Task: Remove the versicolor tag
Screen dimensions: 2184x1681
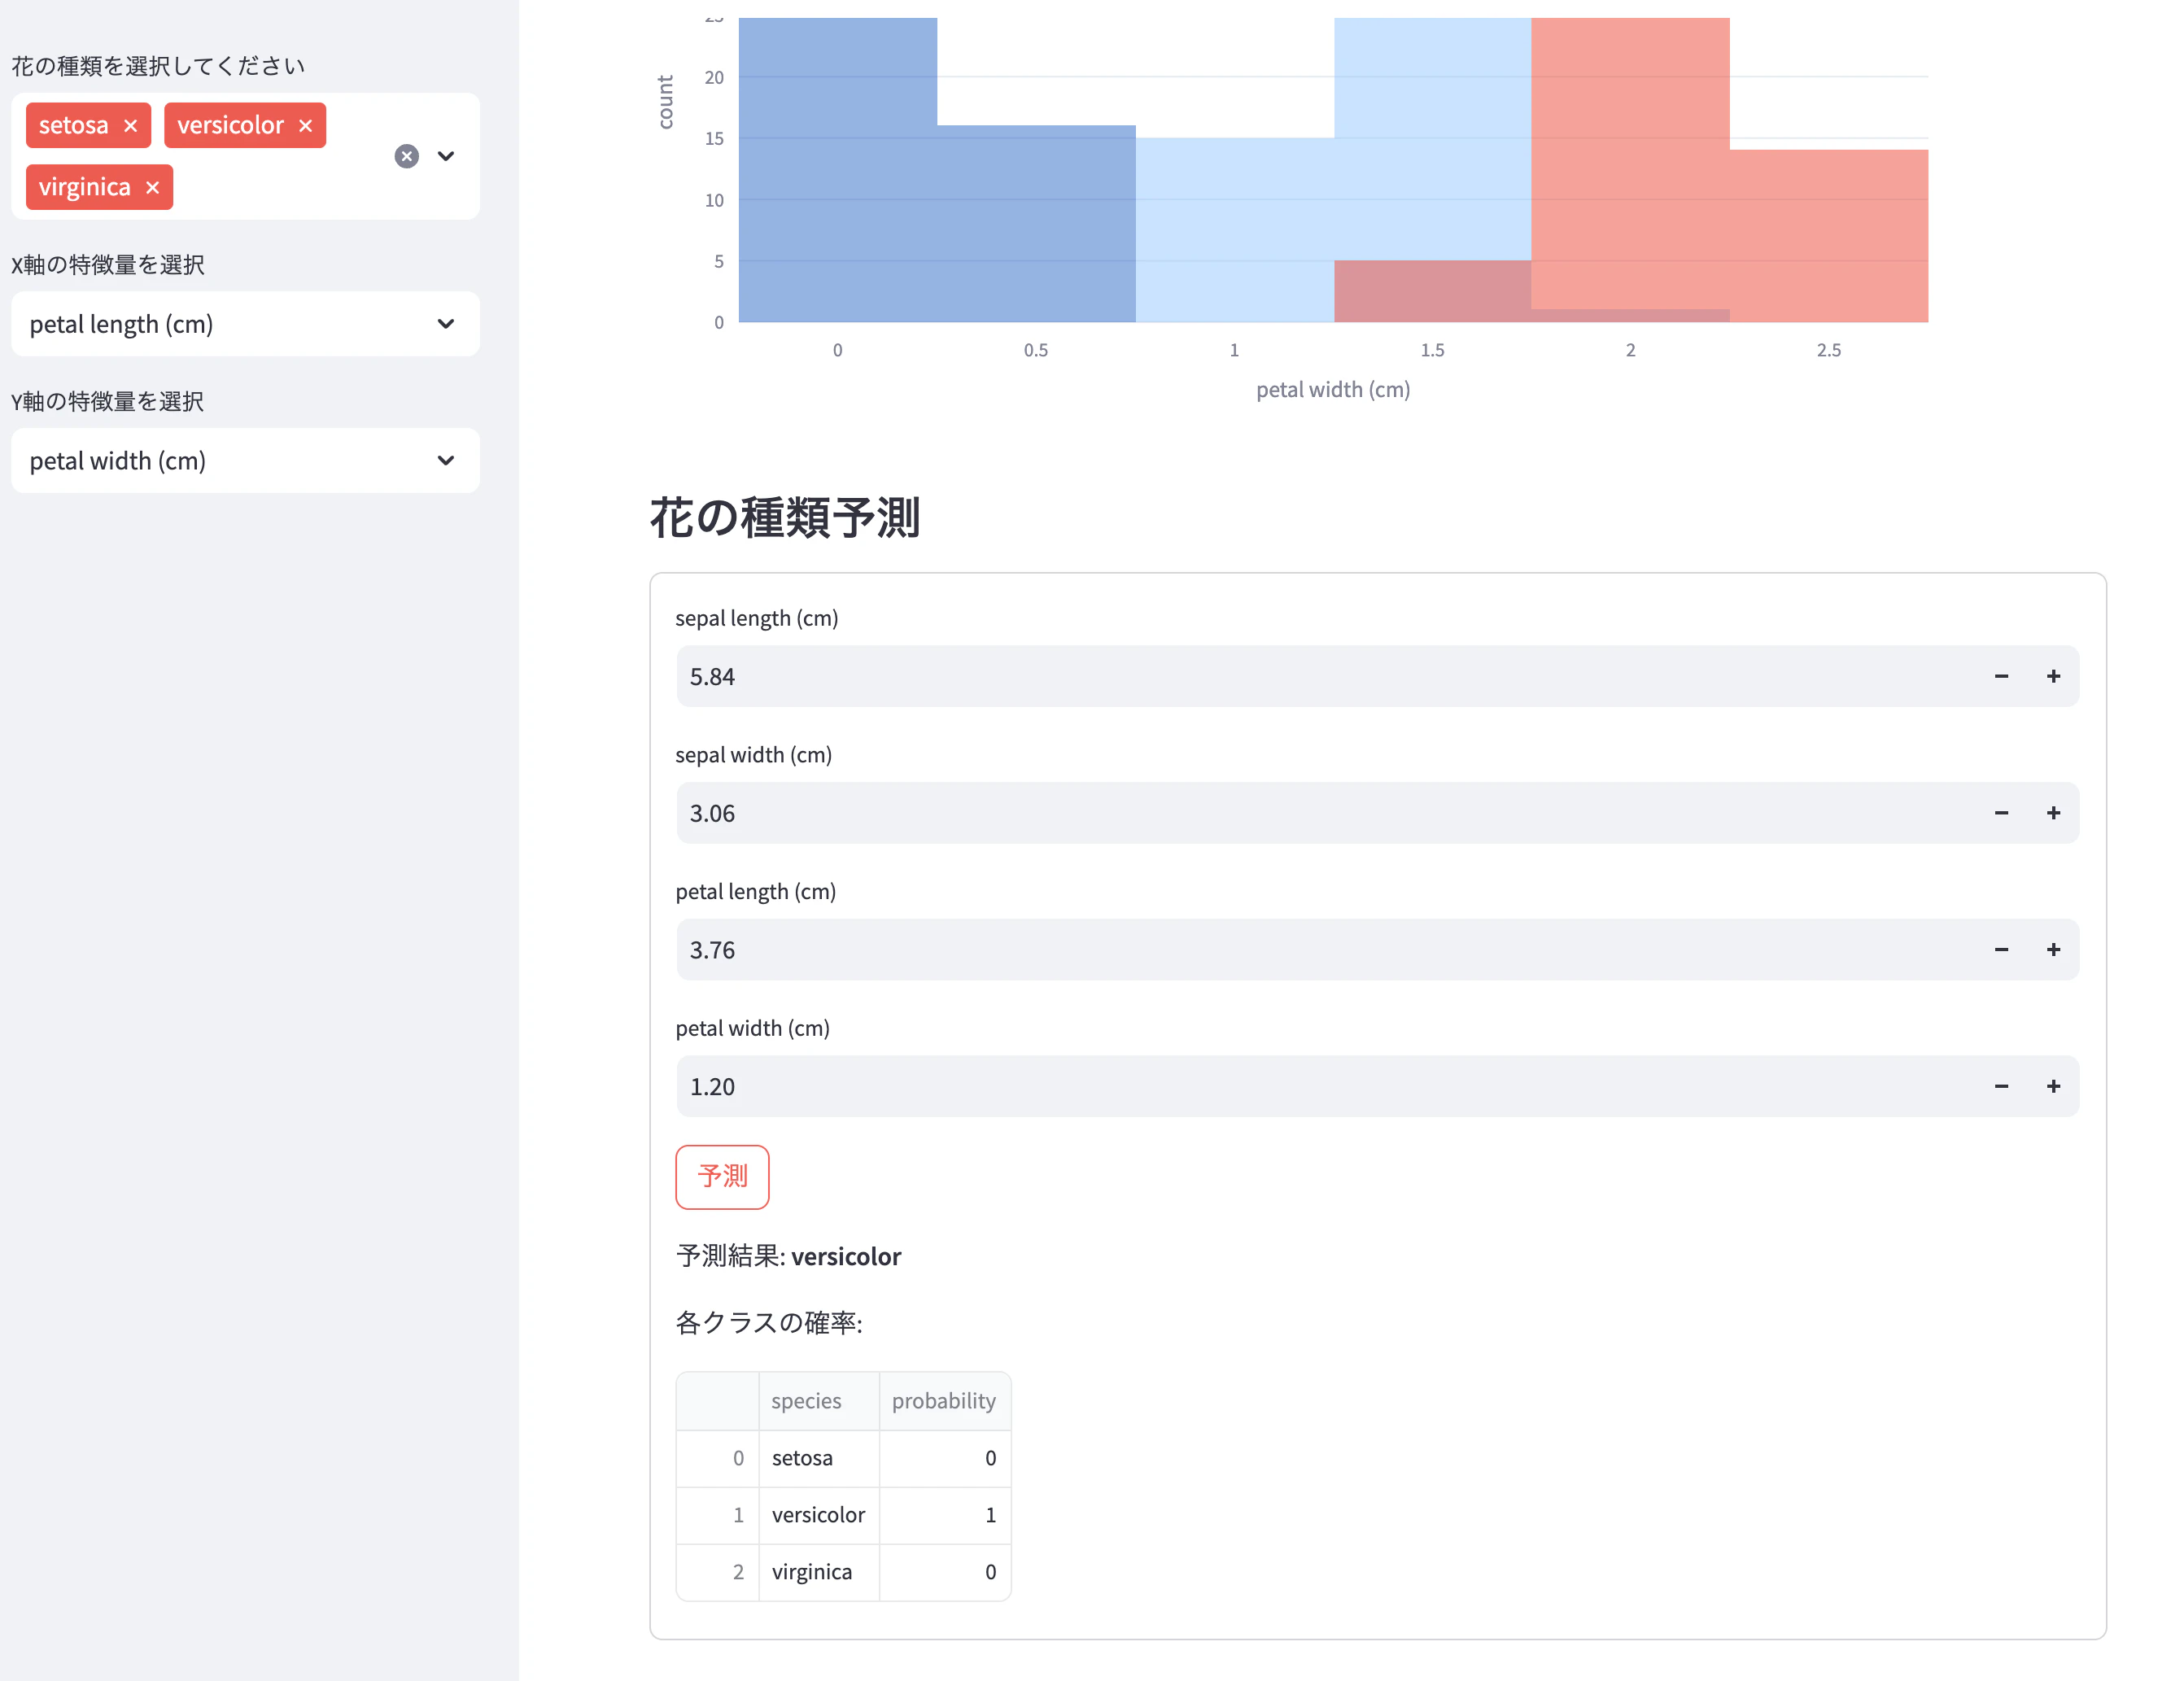Action: point(305,126)
